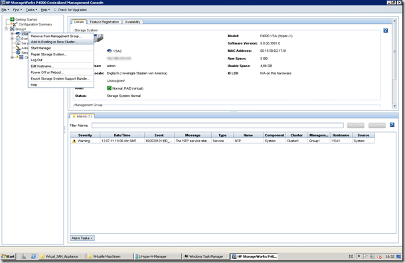Sort alarms by Event column
405x263 pixels.
pyautogui.click(x=159, y=135)
